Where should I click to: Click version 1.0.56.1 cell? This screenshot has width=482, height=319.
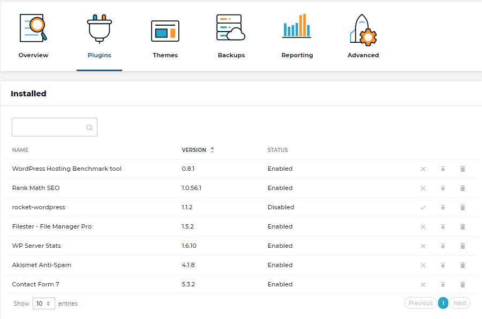pos(192,188)
